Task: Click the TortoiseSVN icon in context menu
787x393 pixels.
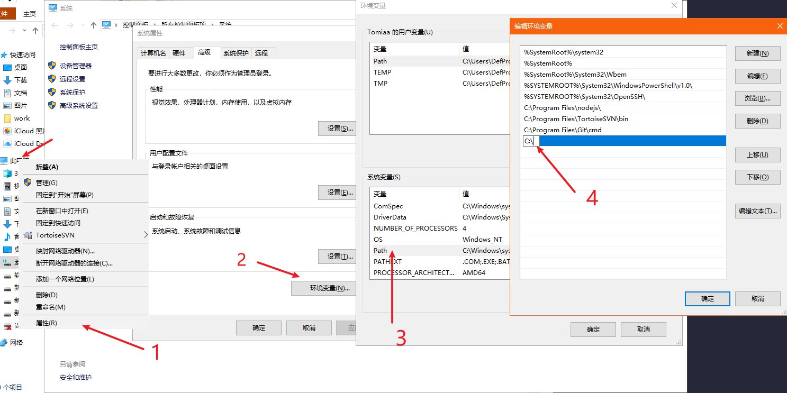Action: click(28, 235)
